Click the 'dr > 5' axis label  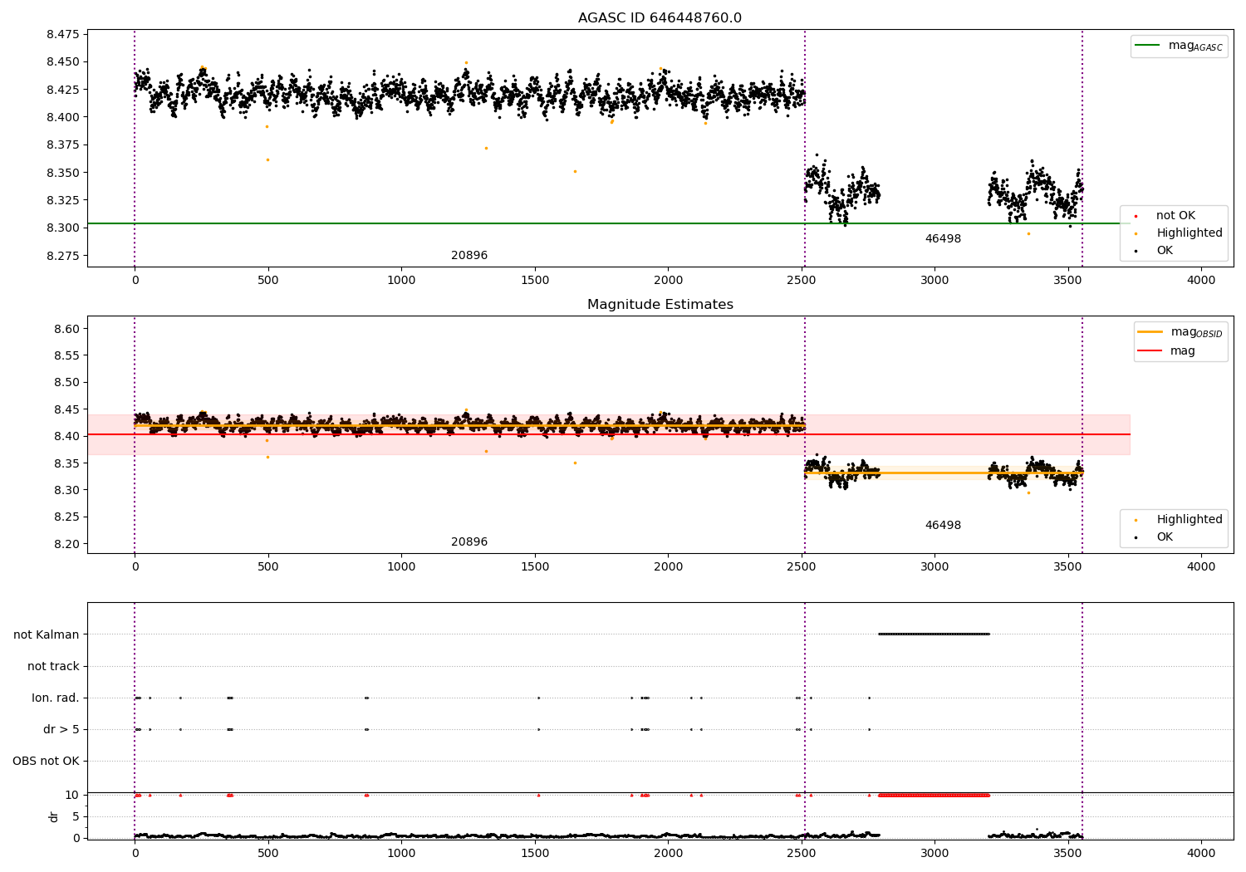61,729
